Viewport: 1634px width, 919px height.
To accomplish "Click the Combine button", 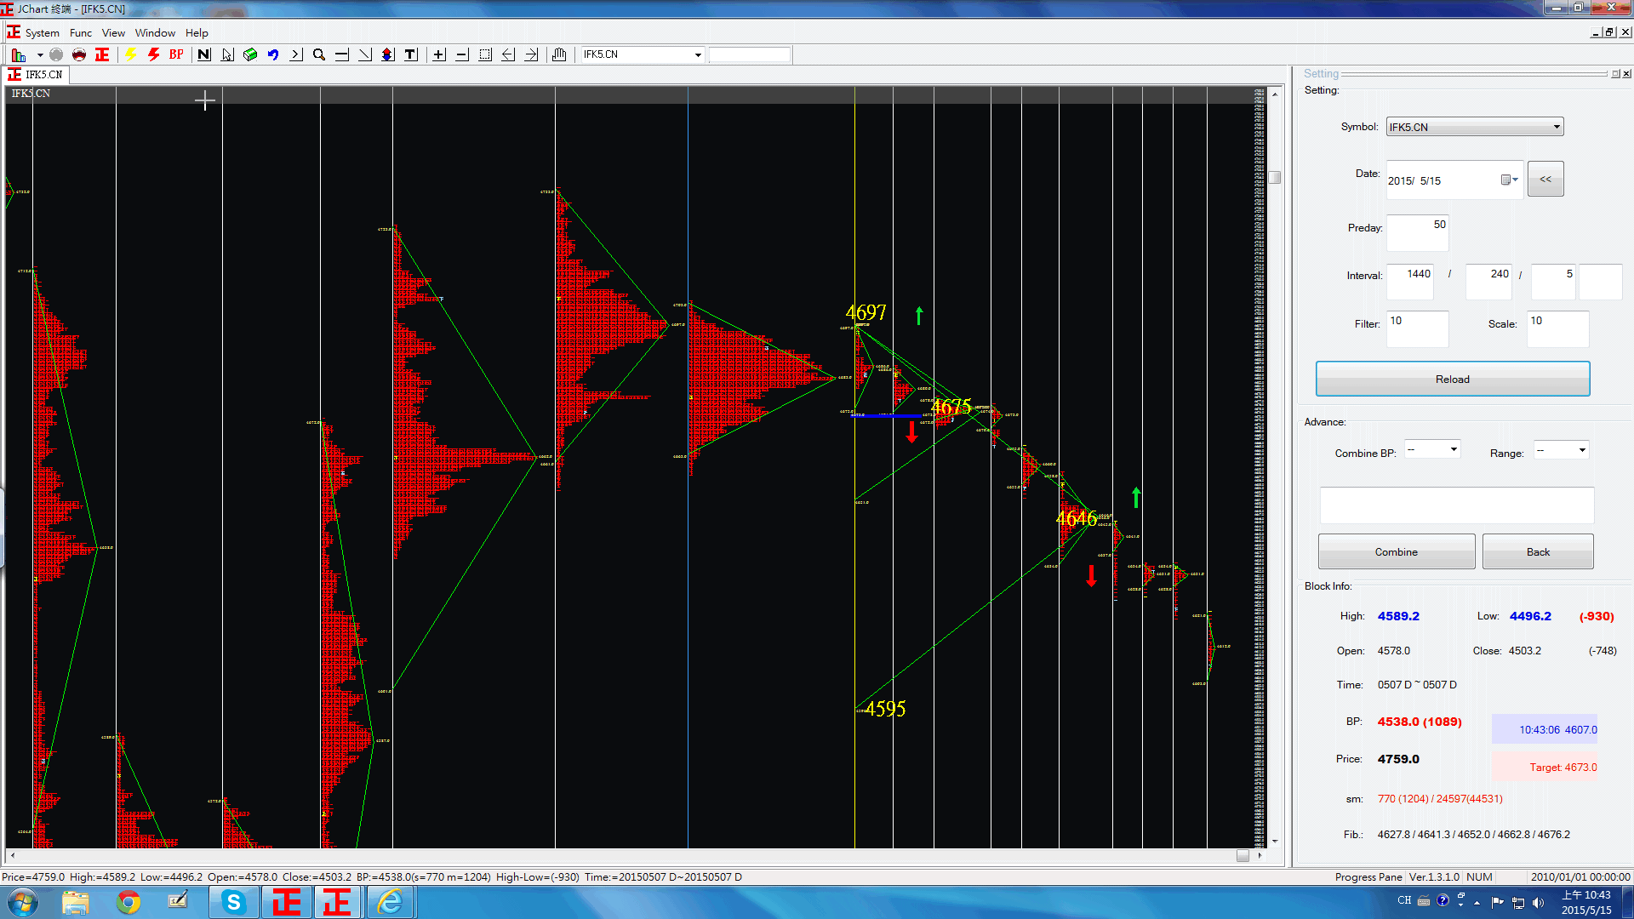I will (x=1397, y=551).
